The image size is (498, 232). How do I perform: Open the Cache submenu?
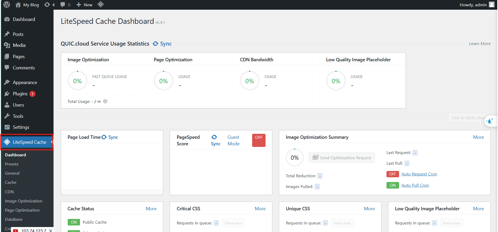click(11, 183)
